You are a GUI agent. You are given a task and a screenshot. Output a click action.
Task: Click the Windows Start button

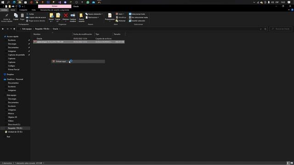point(3,2)
